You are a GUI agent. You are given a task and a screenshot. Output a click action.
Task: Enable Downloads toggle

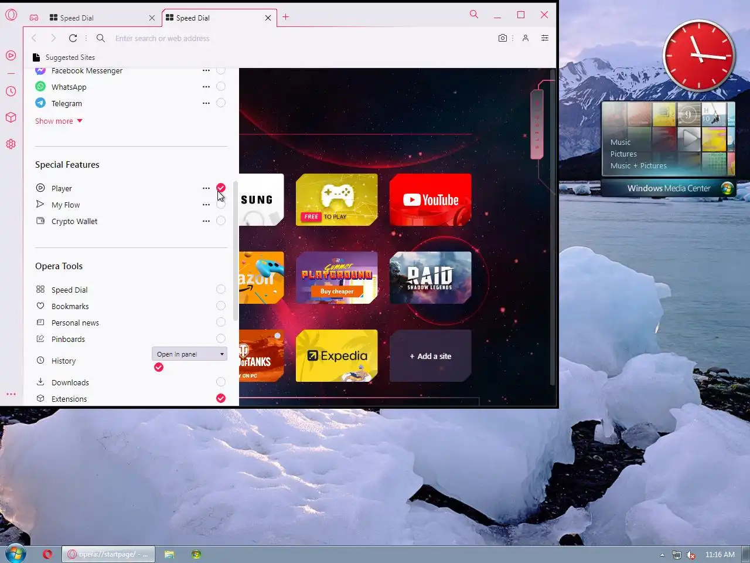[x=221, y=382]
